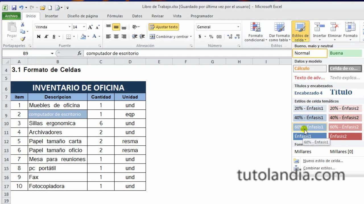Open the Archivo menu tab
This screenshot has width=364, height=204.
tap(11, 16)
